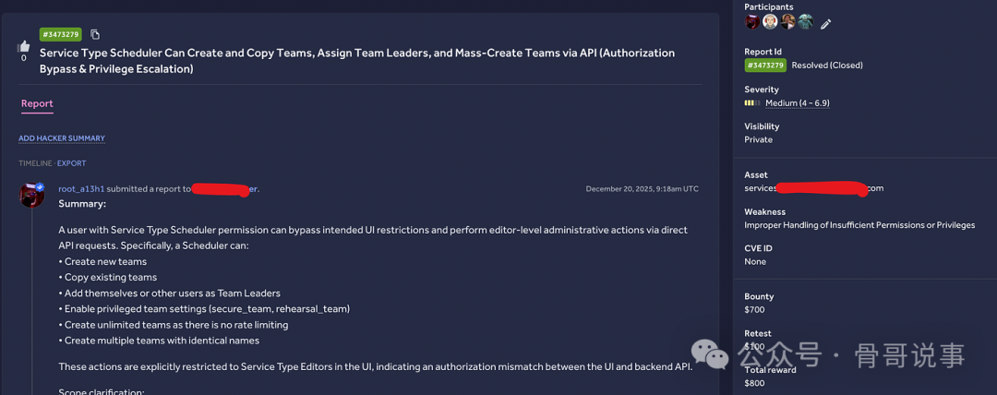Click the ADD HACKER SUMMARY link

point(62,138)
